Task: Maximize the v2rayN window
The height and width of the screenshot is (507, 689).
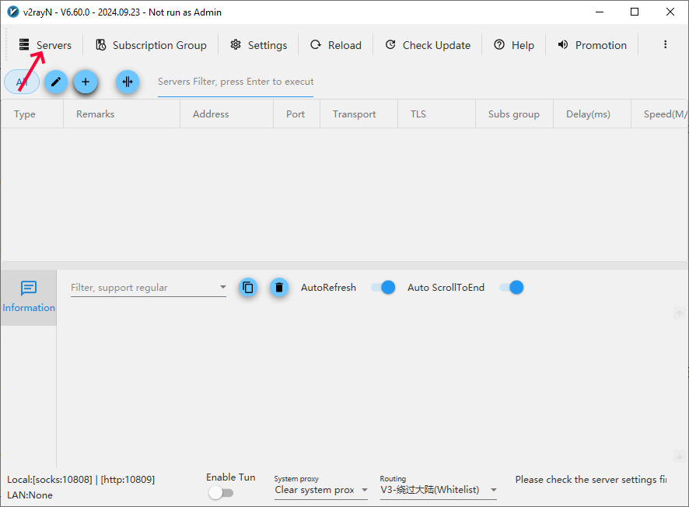Action: (x=635, y=12)
